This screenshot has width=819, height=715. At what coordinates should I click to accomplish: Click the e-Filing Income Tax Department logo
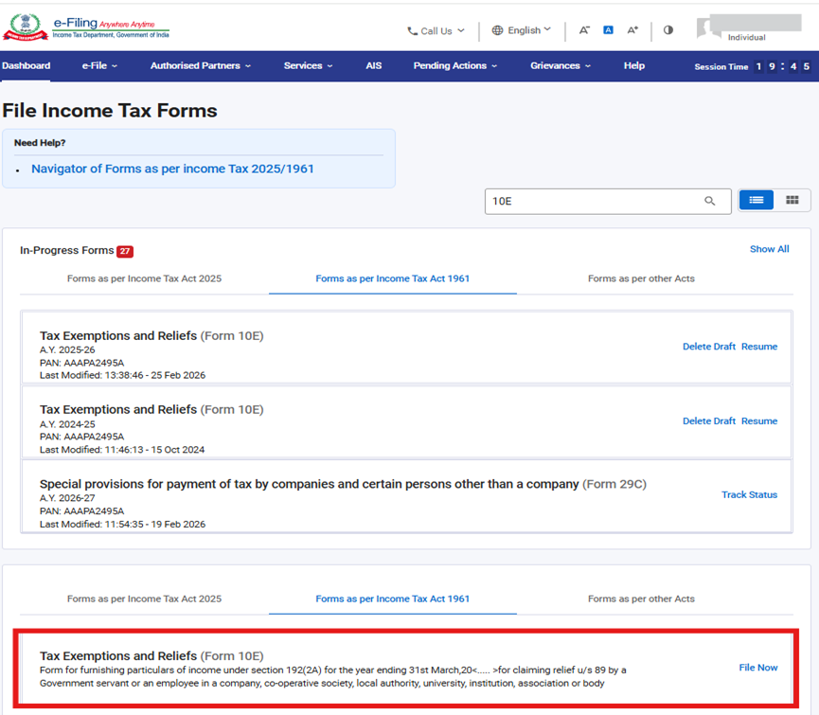85,28
